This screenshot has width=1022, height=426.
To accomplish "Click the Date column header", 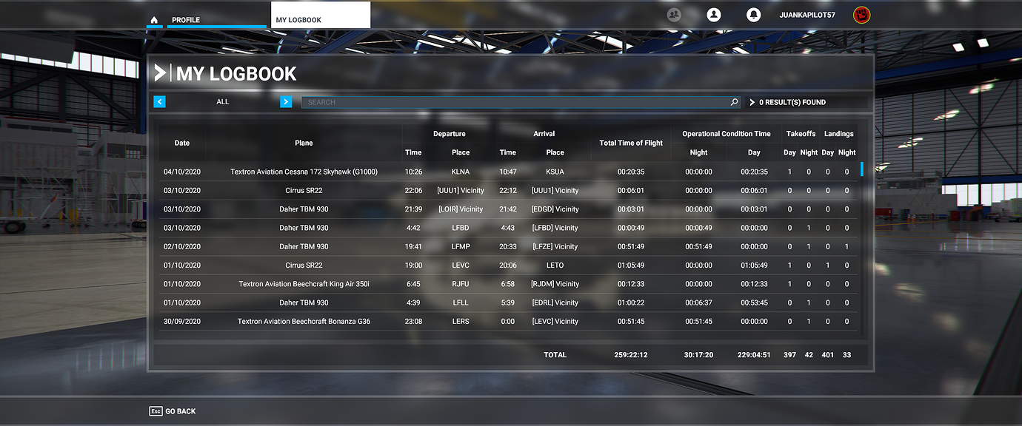I will click(x=182, y=143).
